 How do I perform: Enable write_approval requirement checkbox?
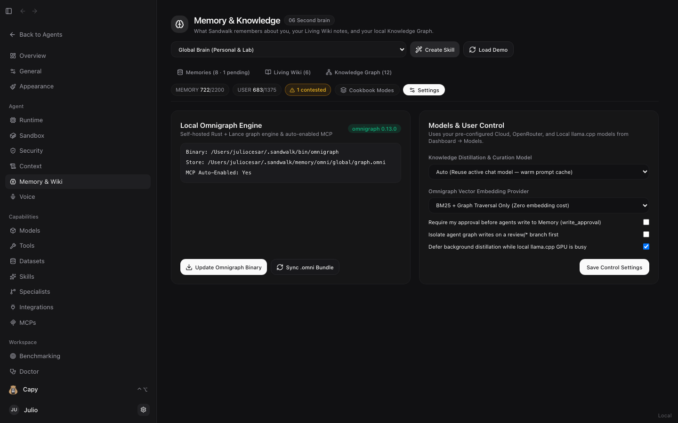(x=646, y=222)
